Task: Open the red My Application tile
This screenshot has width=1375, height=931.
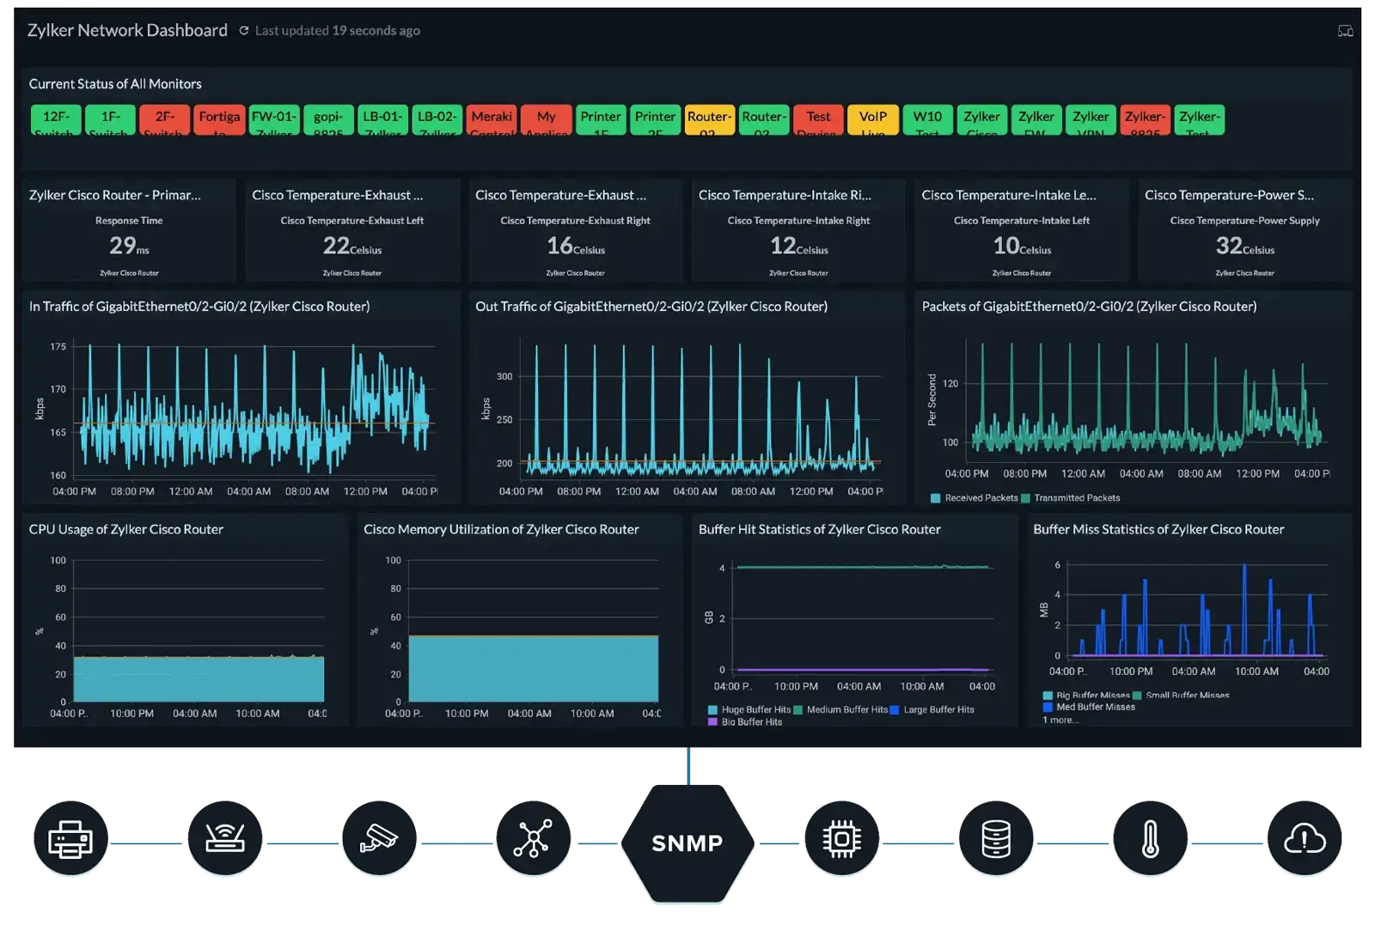Action: (x=547, y=120)
